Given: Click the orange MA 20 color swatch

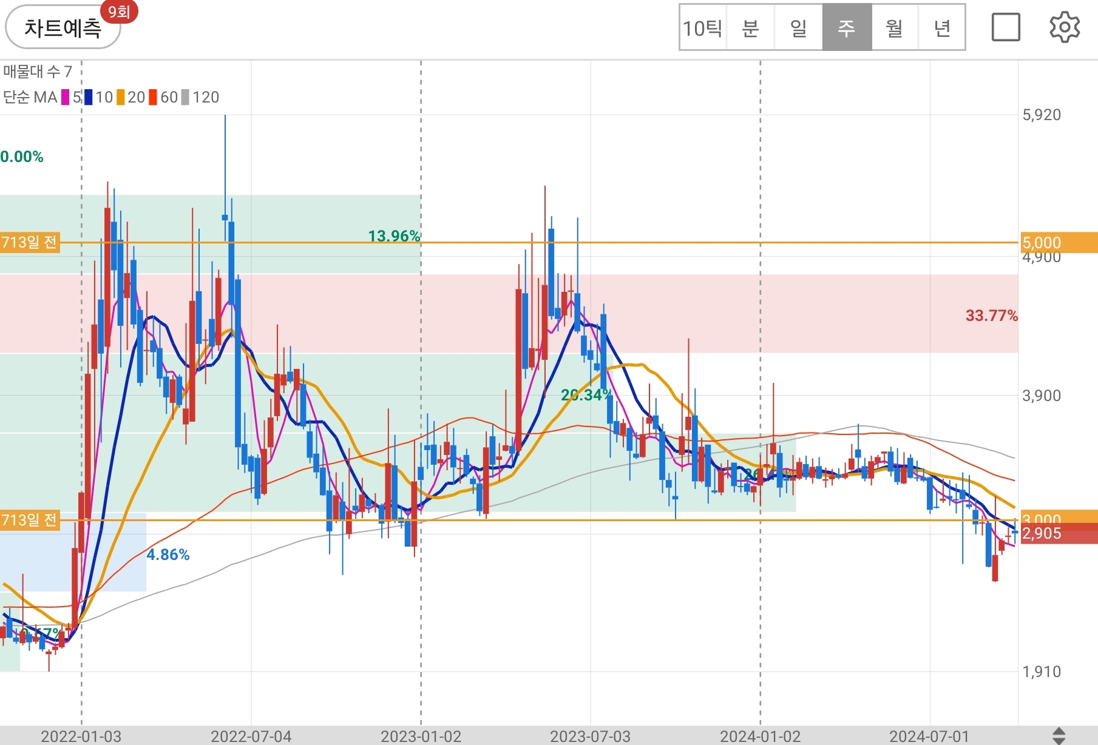Looking at the screenshot, I should click(x=121, y=97).
